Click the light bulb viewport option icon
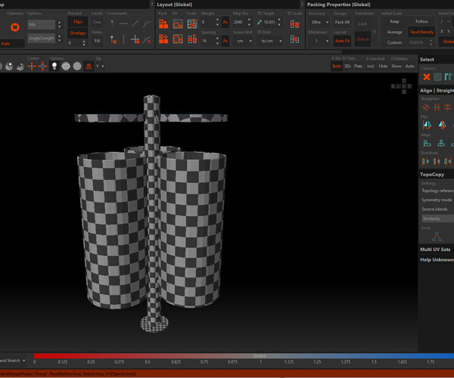Image resolution: width=454 pixels, height=378 pixels. pos(54,67)
